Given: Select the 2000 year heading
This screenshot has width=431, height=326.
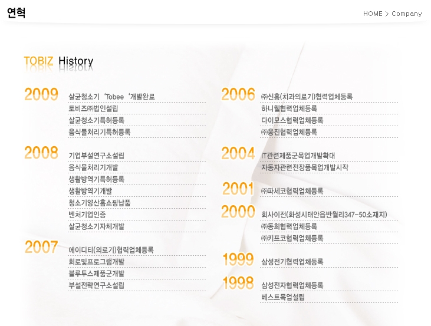Looking at the screenshot, I should 238,212.
